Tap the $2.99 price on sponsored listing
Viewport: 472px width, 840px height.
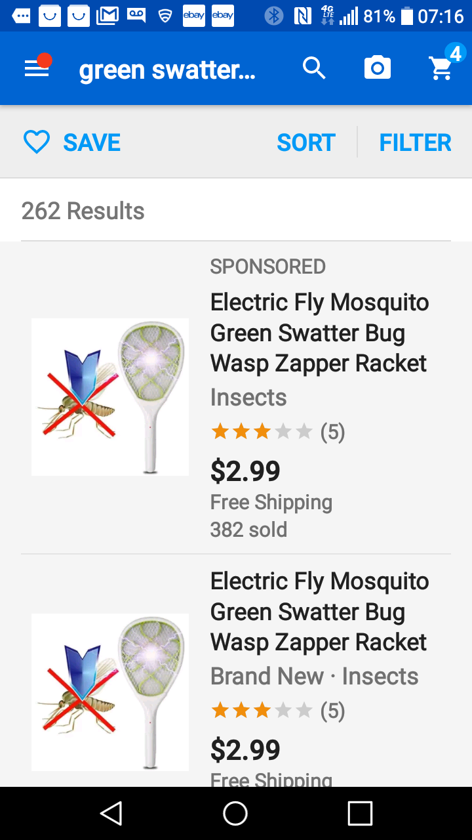[245, 471]
